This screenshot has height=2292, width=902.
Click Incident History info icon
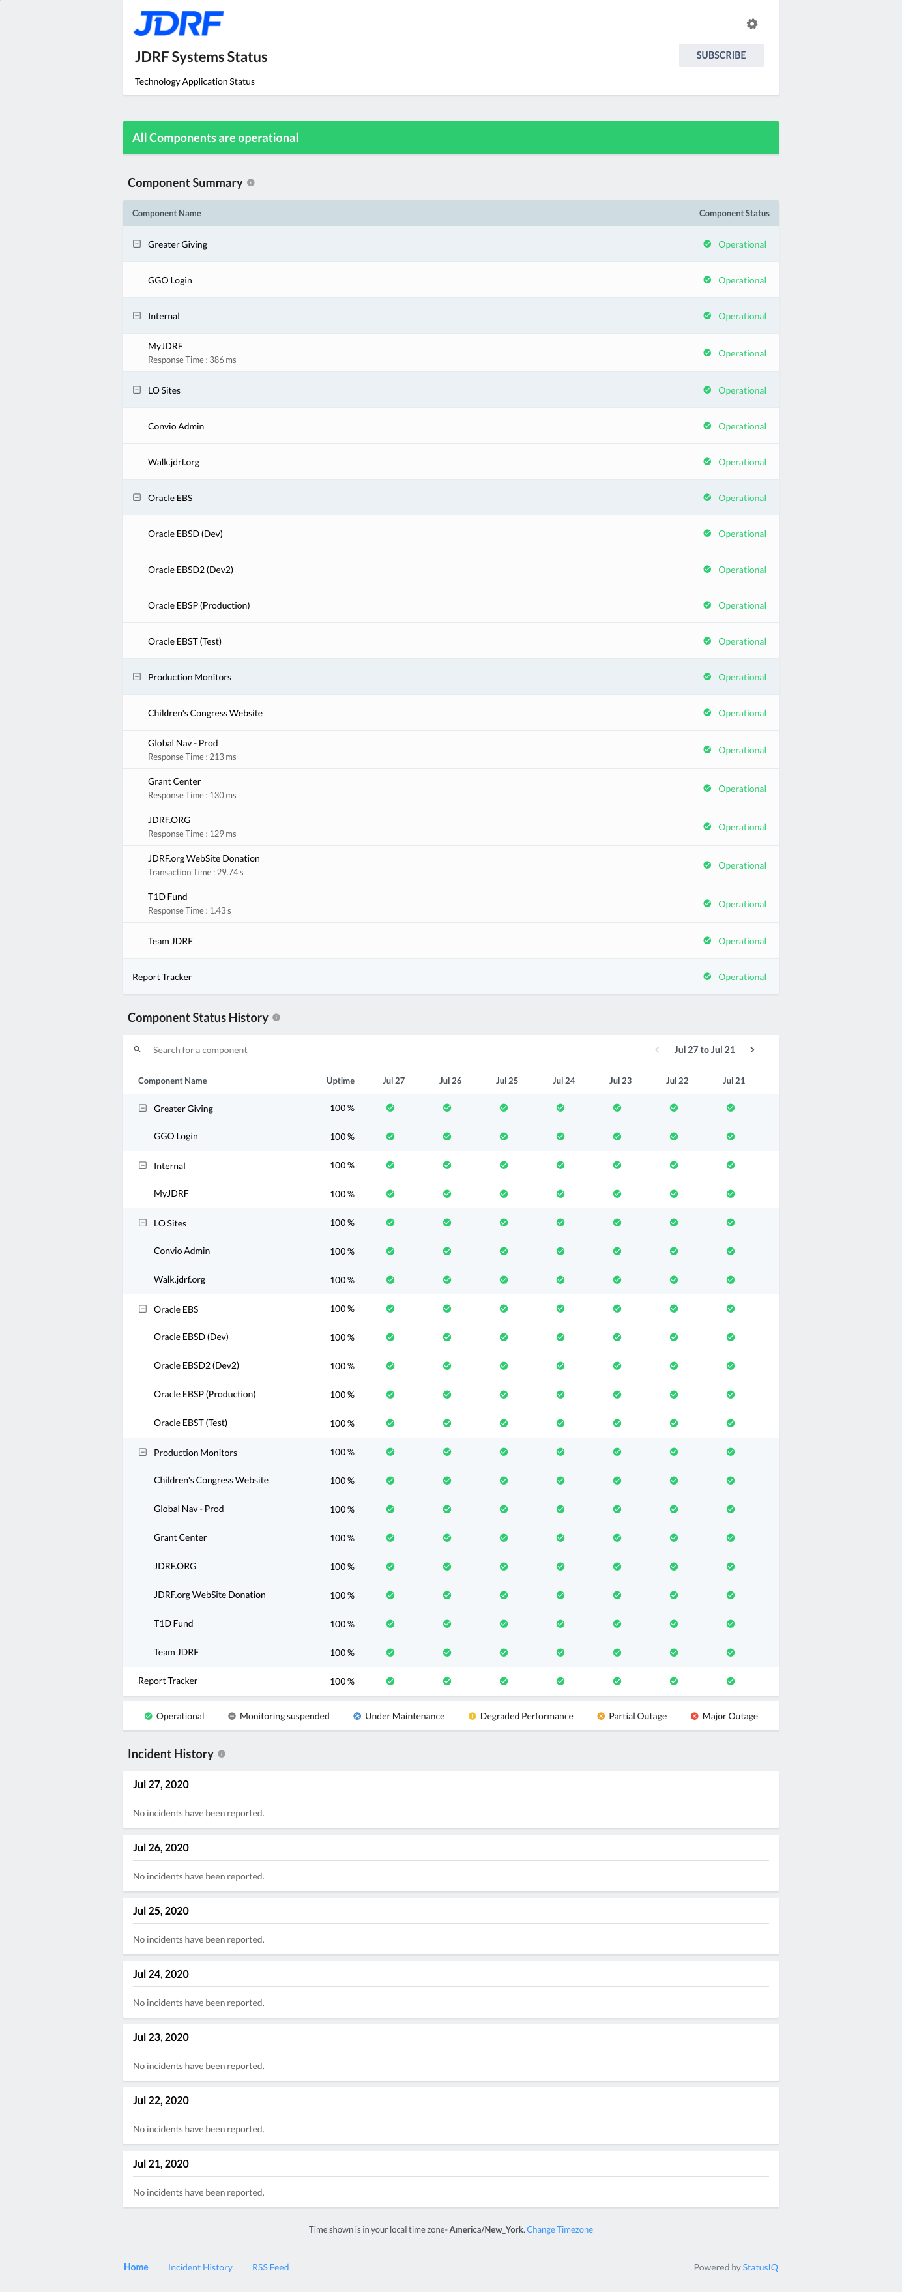tap(222, 1754)
